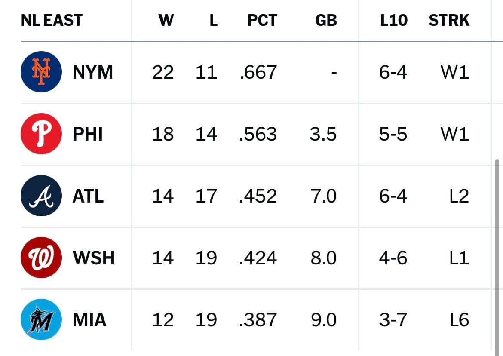
Task: Click the Philadelphia Phillies logo
Action: (41, 134)
